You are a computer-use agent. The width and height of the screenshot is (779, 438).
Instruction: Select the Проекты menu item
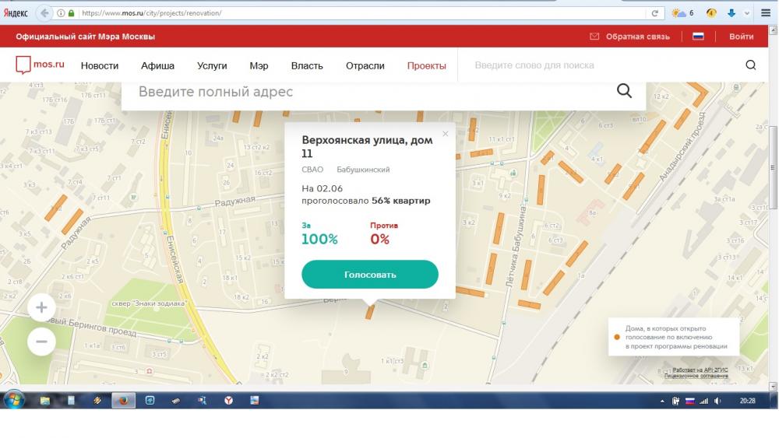point(426,66)
